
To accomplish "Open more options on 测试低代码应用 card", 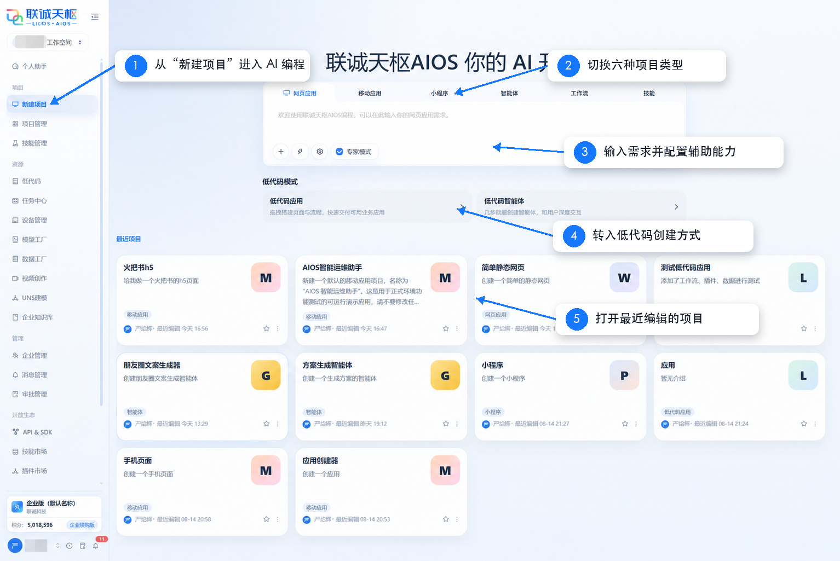I will (815, 328).
